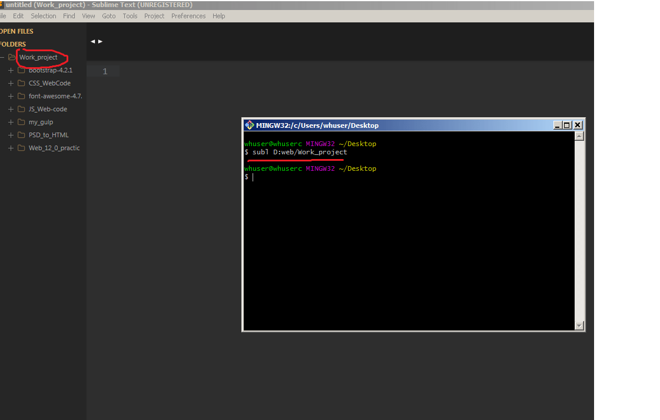Click the FOLDERS sidebar heading

pyautogui.click(x=12, y=44)
